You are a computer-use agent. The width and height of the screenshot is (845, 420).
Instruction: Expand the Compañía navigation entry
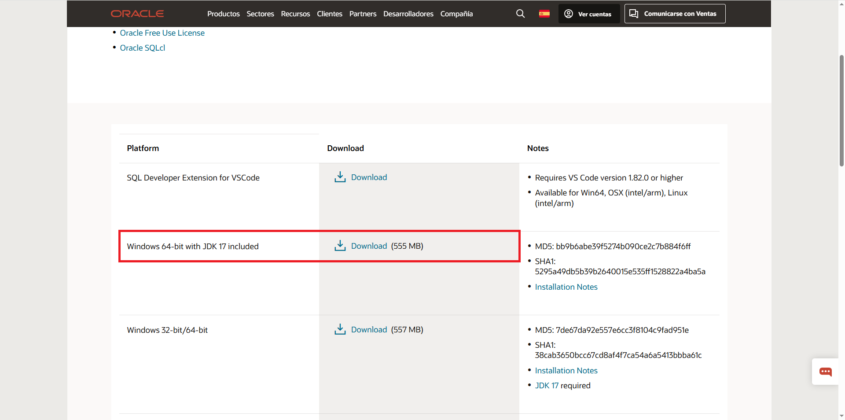coord(456,14)
